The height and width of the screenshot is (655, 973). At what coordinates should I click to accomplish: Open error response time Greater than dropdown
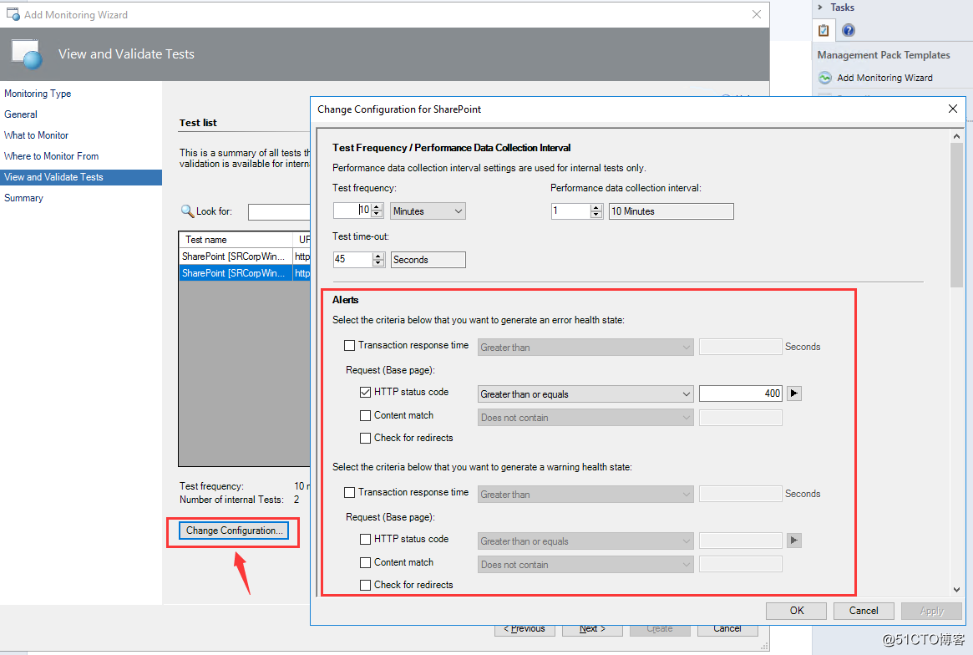[585, 347]
